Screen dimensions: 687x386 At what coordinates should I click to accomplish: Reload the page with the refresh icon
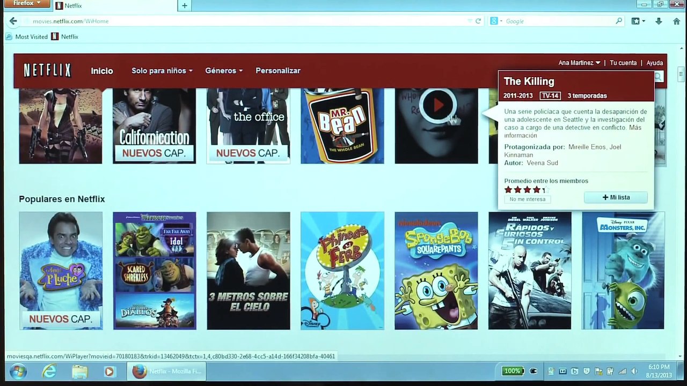(478, 21)
